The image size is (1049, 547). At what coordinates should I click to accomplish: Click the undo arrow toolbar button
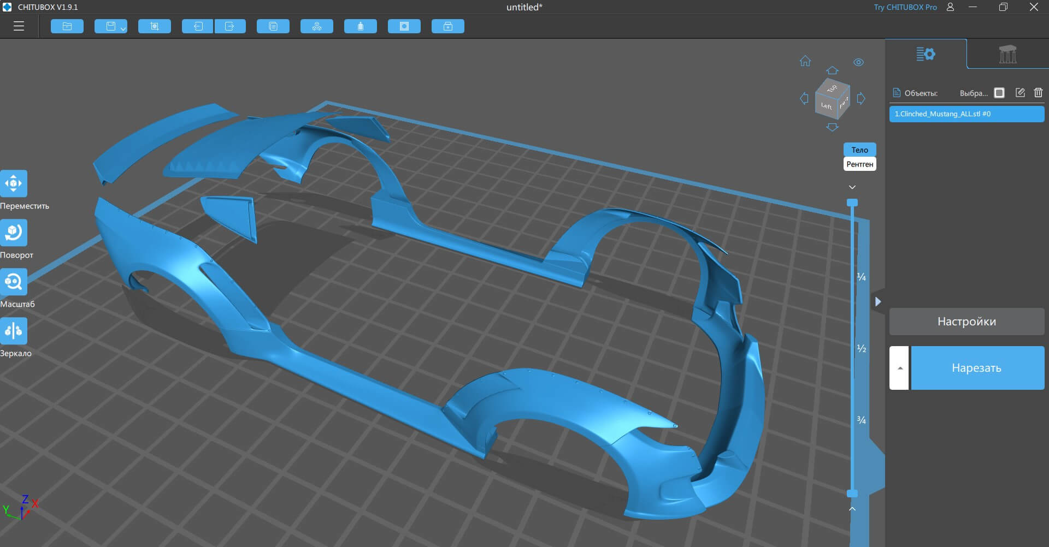point(197,26)
